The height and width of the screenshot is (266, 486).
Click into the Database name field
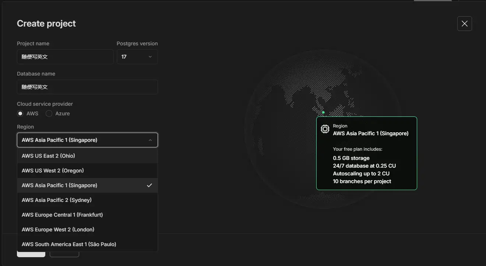(87, 87)
